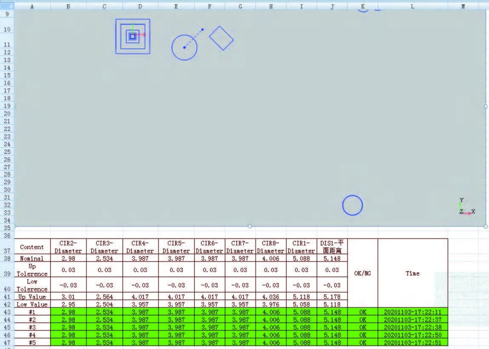Click the rotated diamond shape in the drawing
The height and width of the screenshot is (349, 489).
[x=222, y=38]
